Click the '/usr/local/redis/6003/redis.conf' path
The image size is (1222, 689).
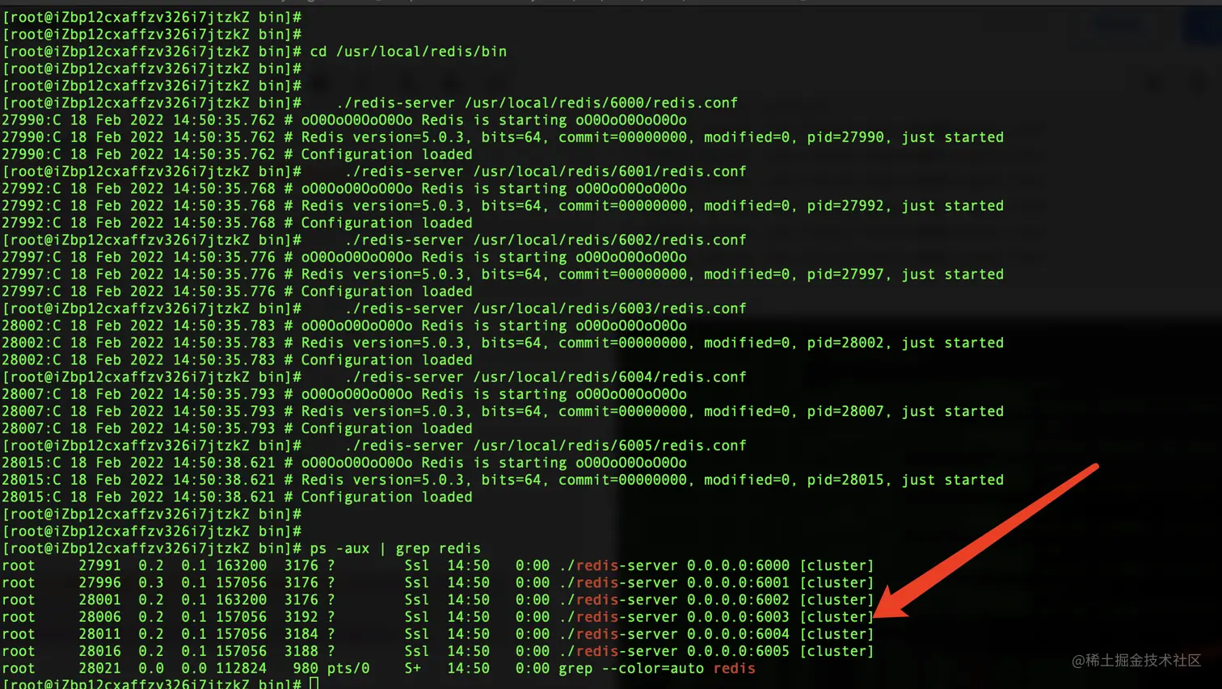pyautogui.click(x=610, y=309)
